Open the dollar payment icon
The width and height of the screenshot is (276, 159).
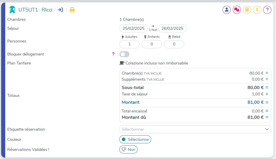click(x=257, y=10)
